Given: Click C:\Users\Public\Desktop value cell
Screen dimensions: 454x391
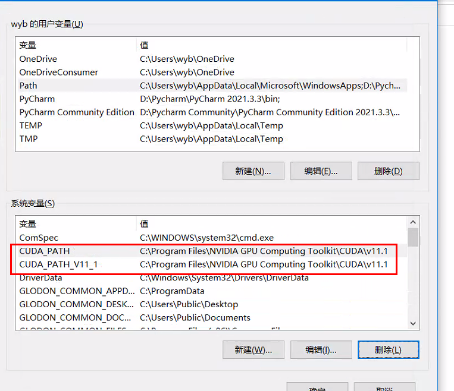Looking at the screenshot, I should click(189, 304).
